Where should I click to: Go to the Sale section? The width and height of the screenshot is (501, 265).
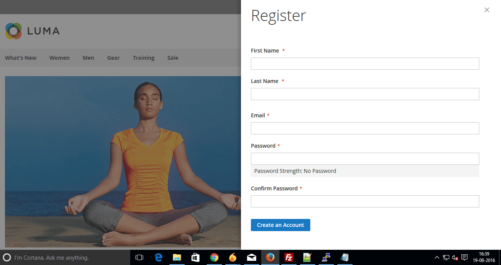tap(172, 58)
